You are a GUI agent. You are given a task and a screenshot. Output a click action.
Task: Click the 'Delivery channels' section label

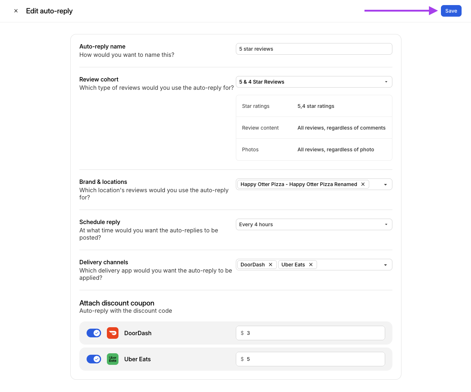tap(104, 262)
